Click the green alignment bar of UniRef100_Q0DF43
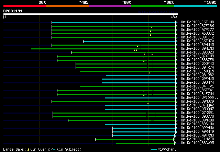The height and width of the screenshot is (152, 220). coord(125,64)
